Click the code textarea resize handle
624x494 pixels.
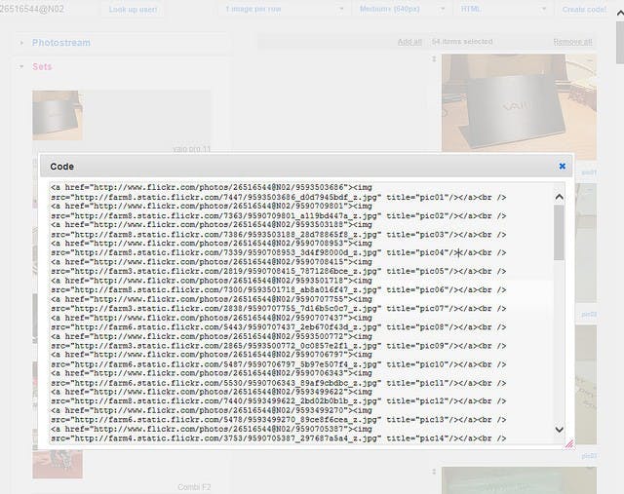(569, 443)
